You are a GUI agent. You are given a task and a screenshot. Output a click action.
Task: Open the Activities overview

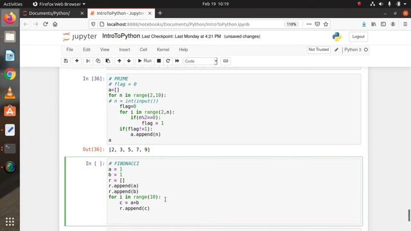coord(13,4)
